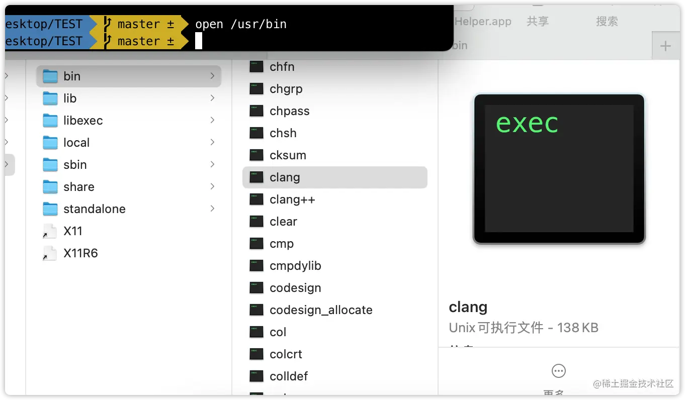Click the chgrp exec icon
The height and width of the screenshot is (400, 685).
pyautogui.click(x=256, y=89)
